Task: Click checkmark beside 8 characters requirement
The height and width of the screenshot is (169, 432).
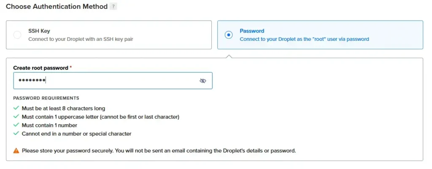Action: 16,108
